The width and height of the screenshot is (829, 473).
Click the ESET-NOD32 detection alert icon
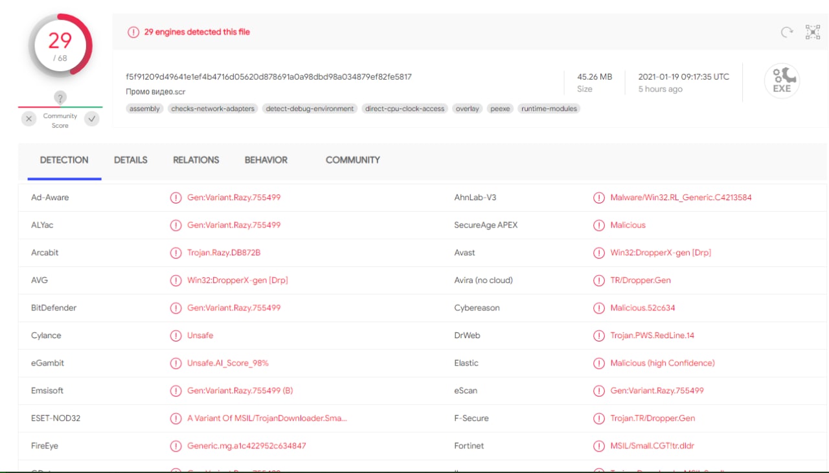(176, 419)
